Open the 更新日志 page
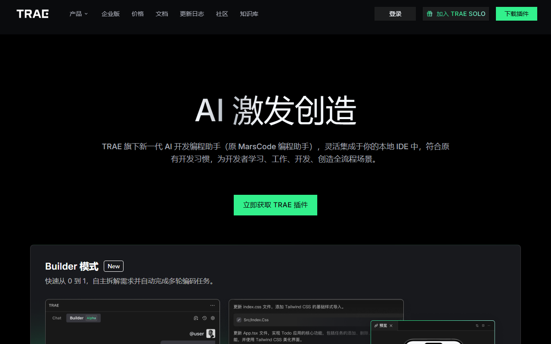 coord(192,14)
